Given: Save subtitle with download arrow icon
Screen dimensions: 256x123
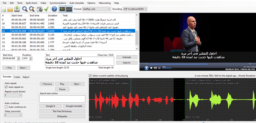Looking at the screenshot, I should 17,9.
